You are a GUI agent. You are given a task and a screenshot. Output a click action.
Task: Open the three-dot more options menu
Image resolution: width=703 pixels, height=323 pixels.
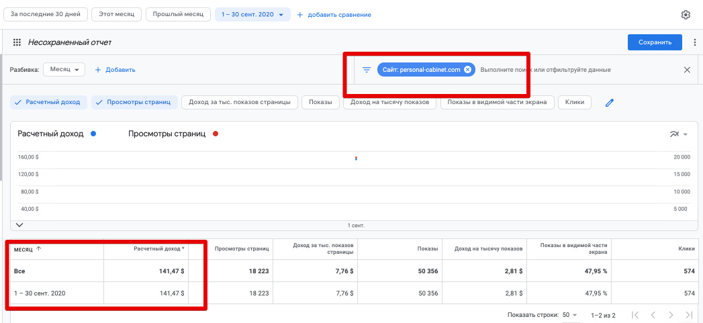point(694,42)
